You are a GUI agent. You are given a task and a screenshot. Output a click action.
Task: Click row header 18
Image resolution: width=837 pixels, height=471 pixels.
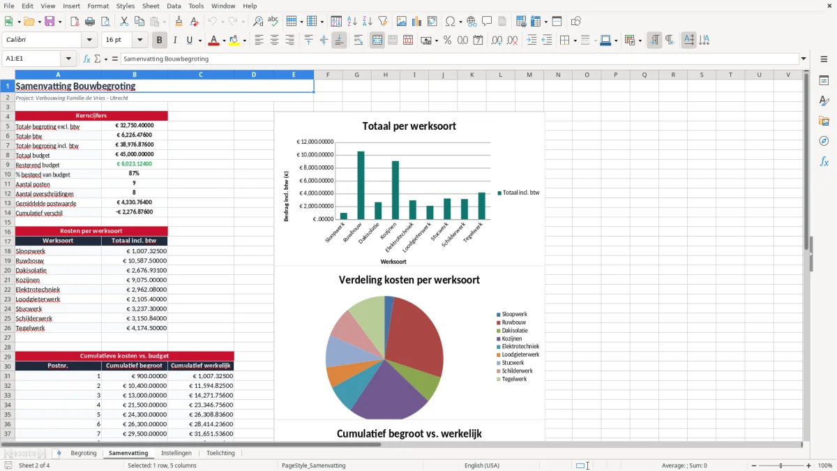(x=8, y=251)
